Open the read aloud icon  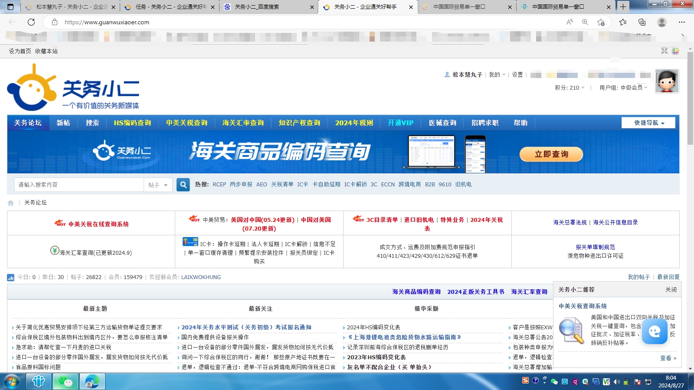[570, 22]
